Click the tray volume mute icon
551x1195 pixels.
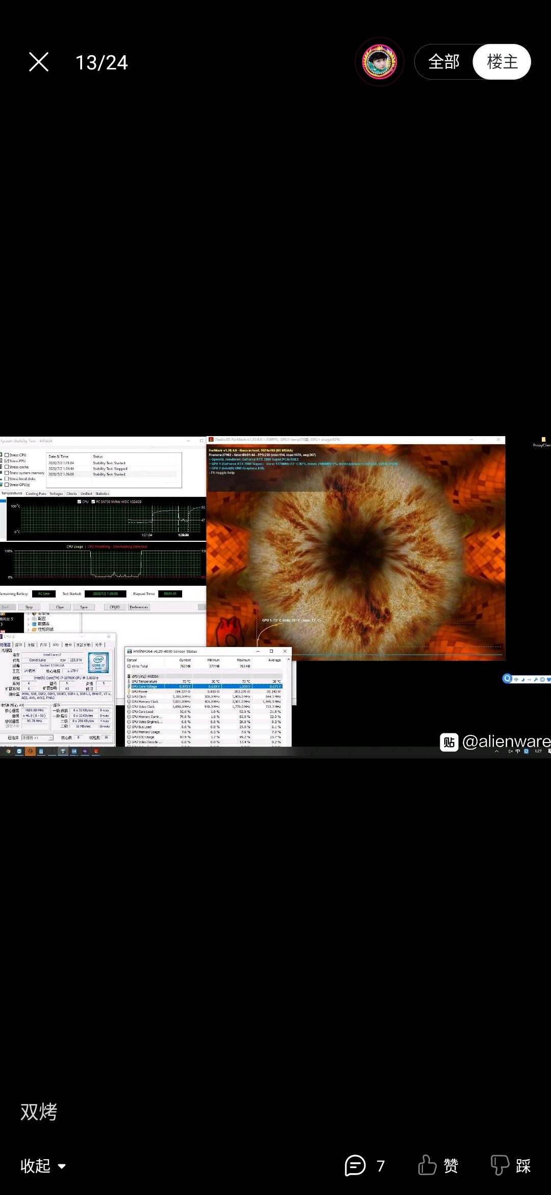[x=510, y=751]
